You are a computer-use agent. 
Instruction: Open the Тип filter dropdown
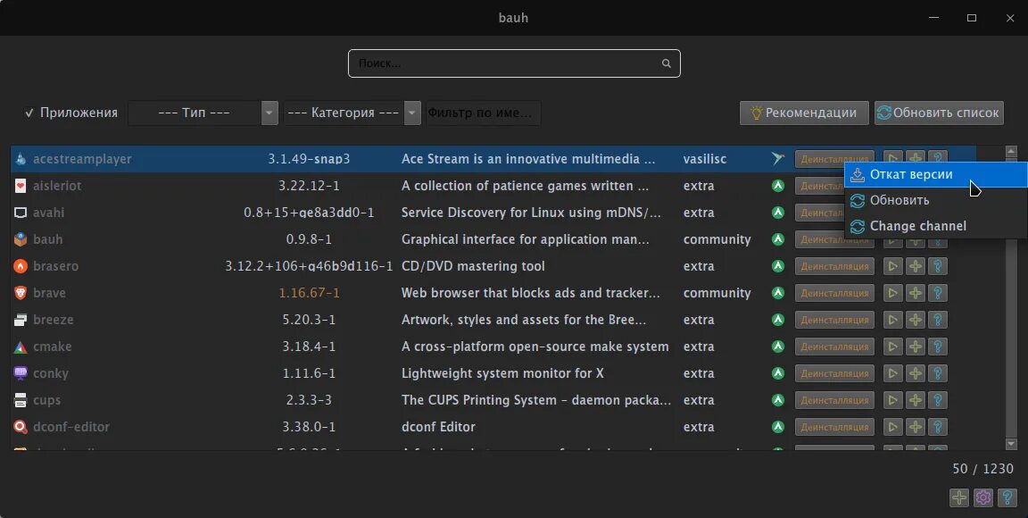click(x=203, y=113)
